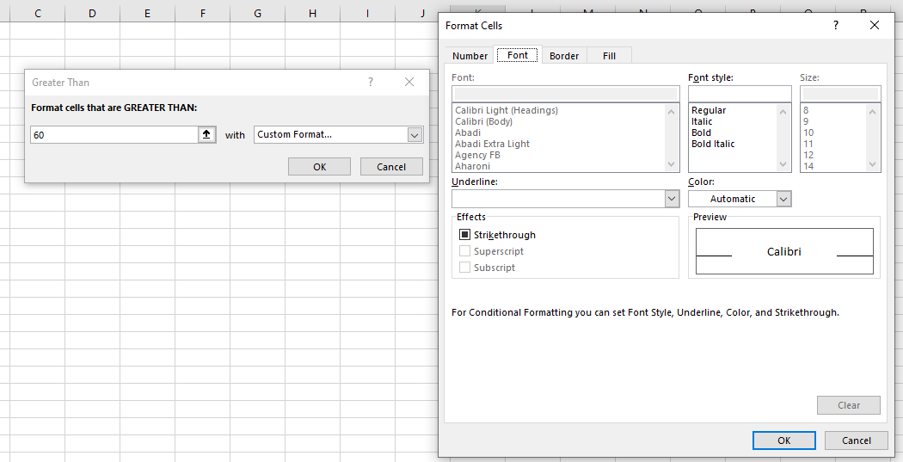
Task: Switch to the Fill tab
Action: pyautogui.click(x=609, y=56)
